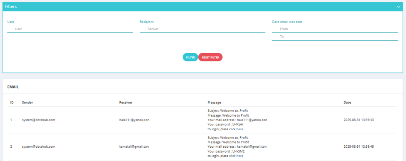Click the EMAIL section heading
Screen dimensions: 406x161
pos(13,87)
